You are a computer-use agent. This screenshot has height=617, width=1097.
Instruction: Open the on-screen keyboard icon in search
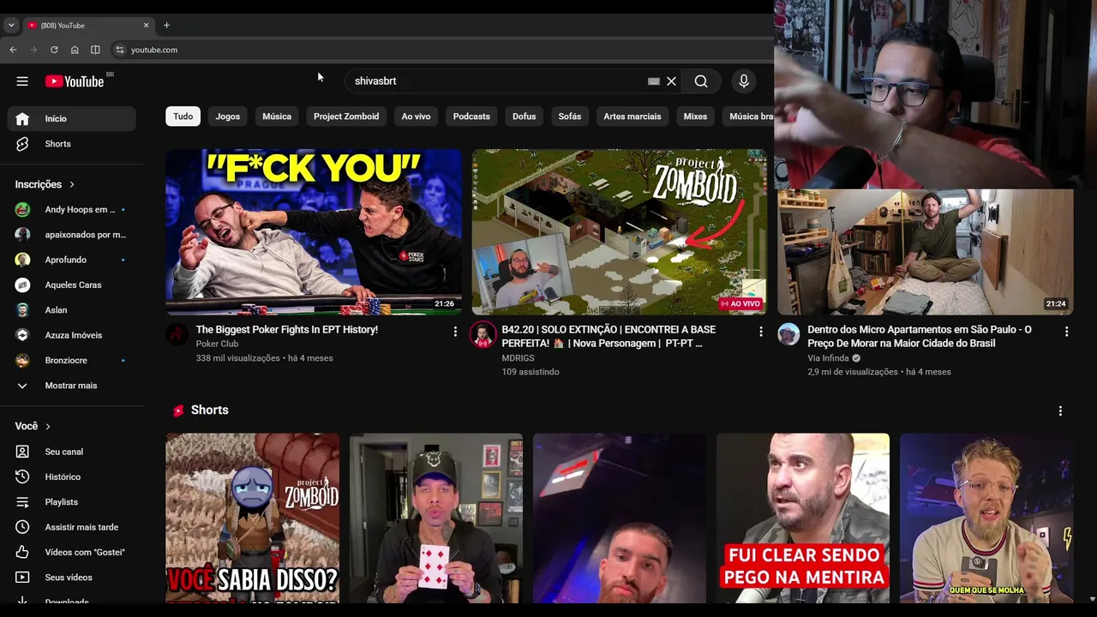pyautogui.click(x=654, y=81)
